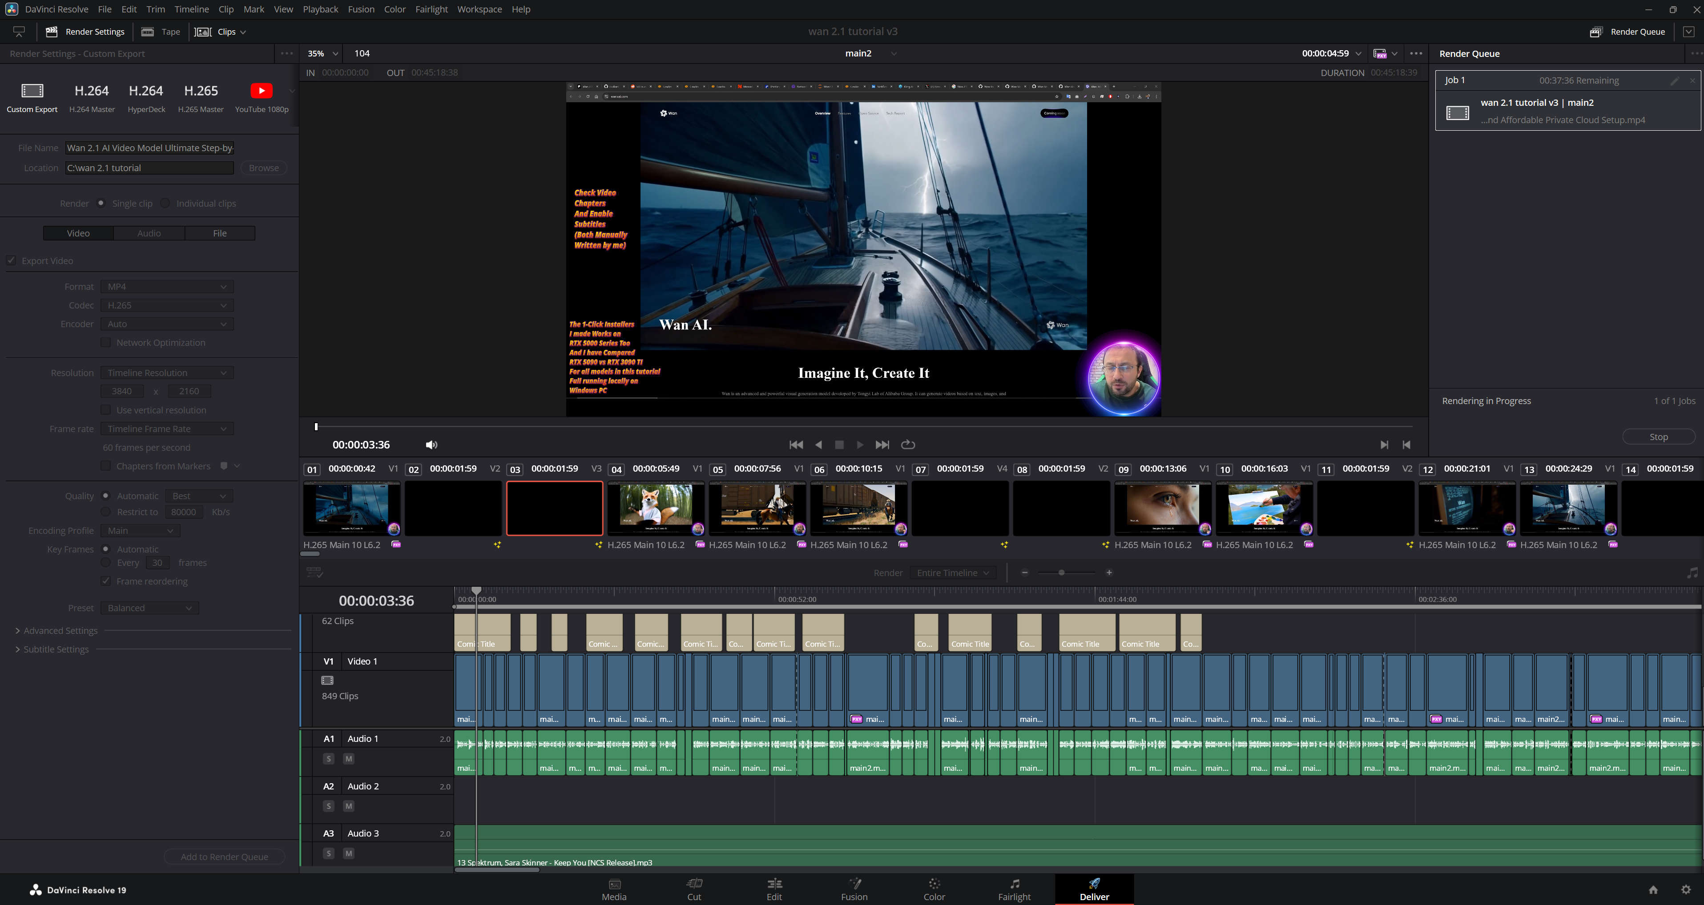Open the Fusion page
This screenshot has width=1704, height=905.
[x=853, y=889]
